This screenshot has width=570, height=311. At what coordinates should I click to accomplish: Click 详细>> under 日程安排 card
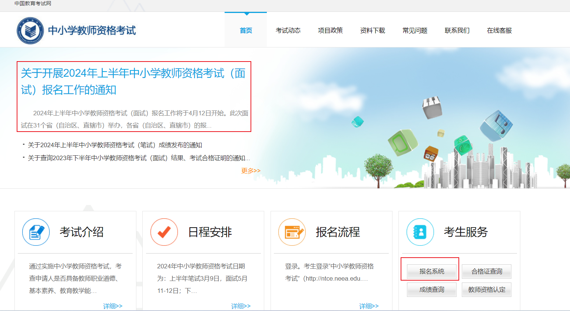241,306
